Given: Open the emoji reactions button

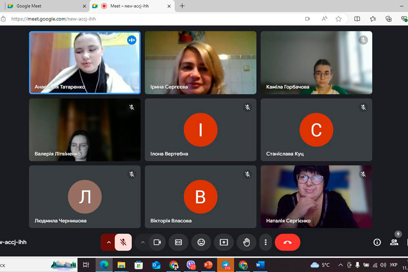Looking at the screenshot, I should 201,243.
